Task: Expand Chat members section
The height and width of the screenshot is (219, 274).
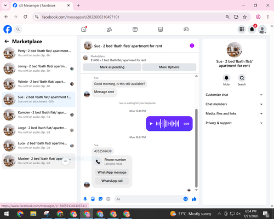Action: click(x=234, y=104)
